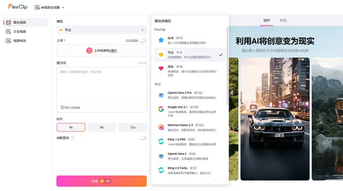
Task: Click the Google logo for Veo 3.1
Action: point(161,109)
